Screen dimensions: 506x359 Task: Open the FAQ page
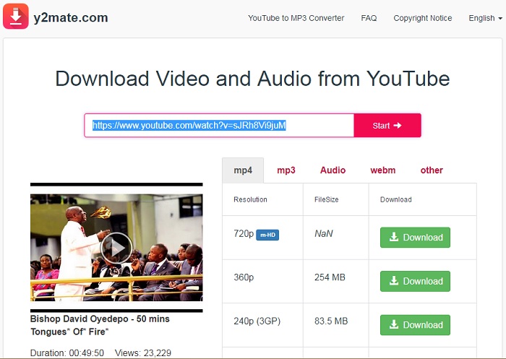pyautogui.click(x=369, y=18)
